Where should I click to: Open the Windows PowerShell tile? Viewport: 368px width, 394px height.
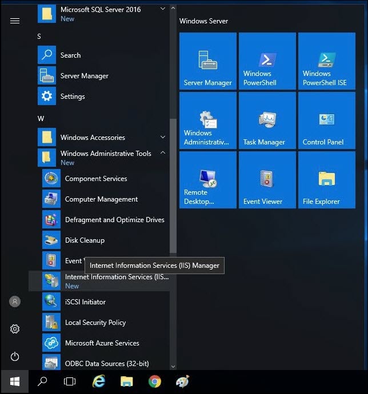267,61
